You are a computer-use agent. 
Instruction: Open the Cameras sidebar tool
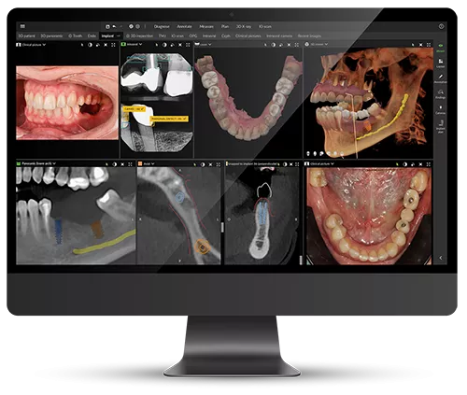[441, 109]
